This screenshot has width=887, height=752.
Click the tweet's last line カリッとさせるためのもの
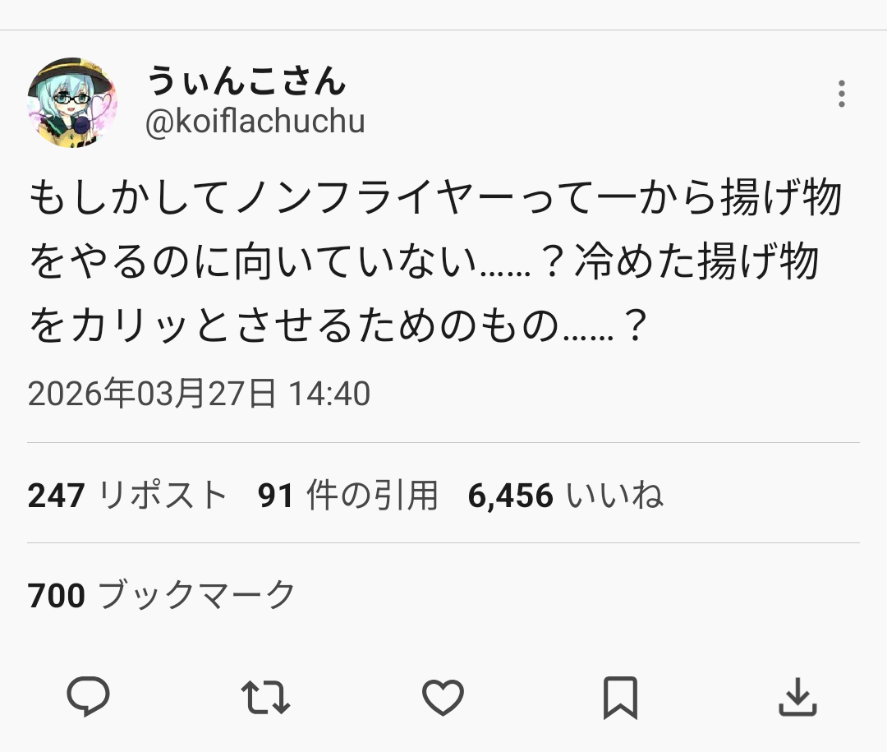[x=337, y=328]
